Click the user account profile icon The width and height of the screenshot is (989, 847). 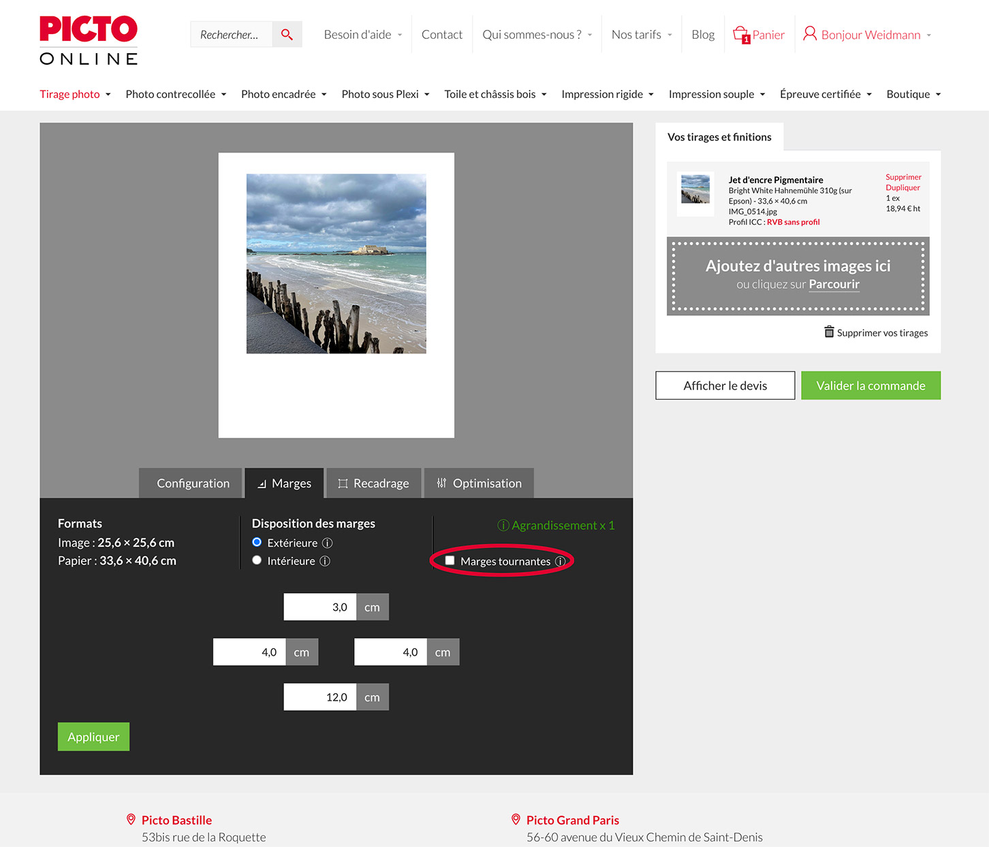click(809, 34)
